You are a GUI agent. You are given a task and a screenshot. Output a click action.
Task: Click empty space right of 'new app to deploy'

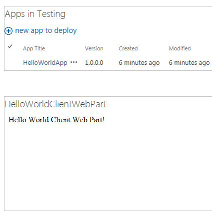(x=143, y=31)
